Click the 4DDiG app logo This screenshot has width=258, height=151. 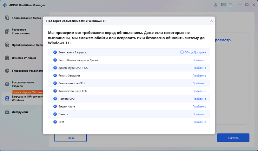5,5
